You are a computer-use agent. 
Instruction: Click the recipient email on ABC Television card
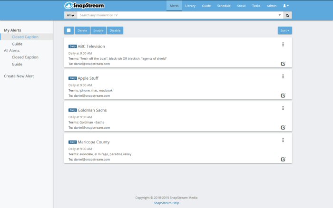click(92, 64)
